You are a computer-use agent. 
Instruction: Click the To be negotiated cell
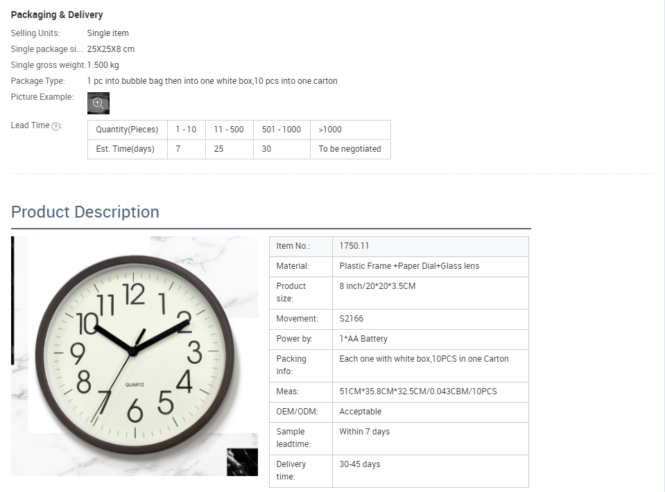point(349,149)
